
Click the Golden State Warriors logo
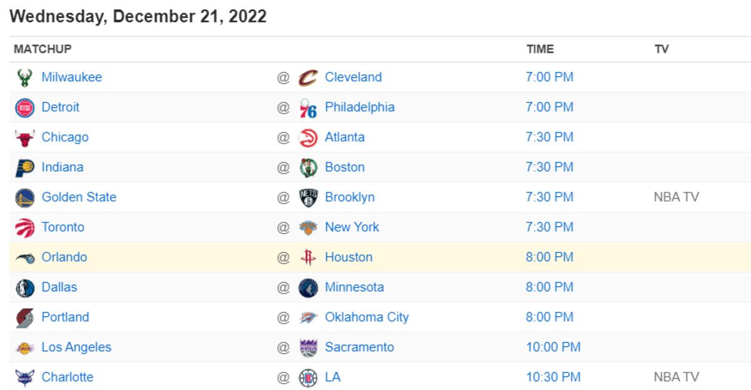(25, 198)
